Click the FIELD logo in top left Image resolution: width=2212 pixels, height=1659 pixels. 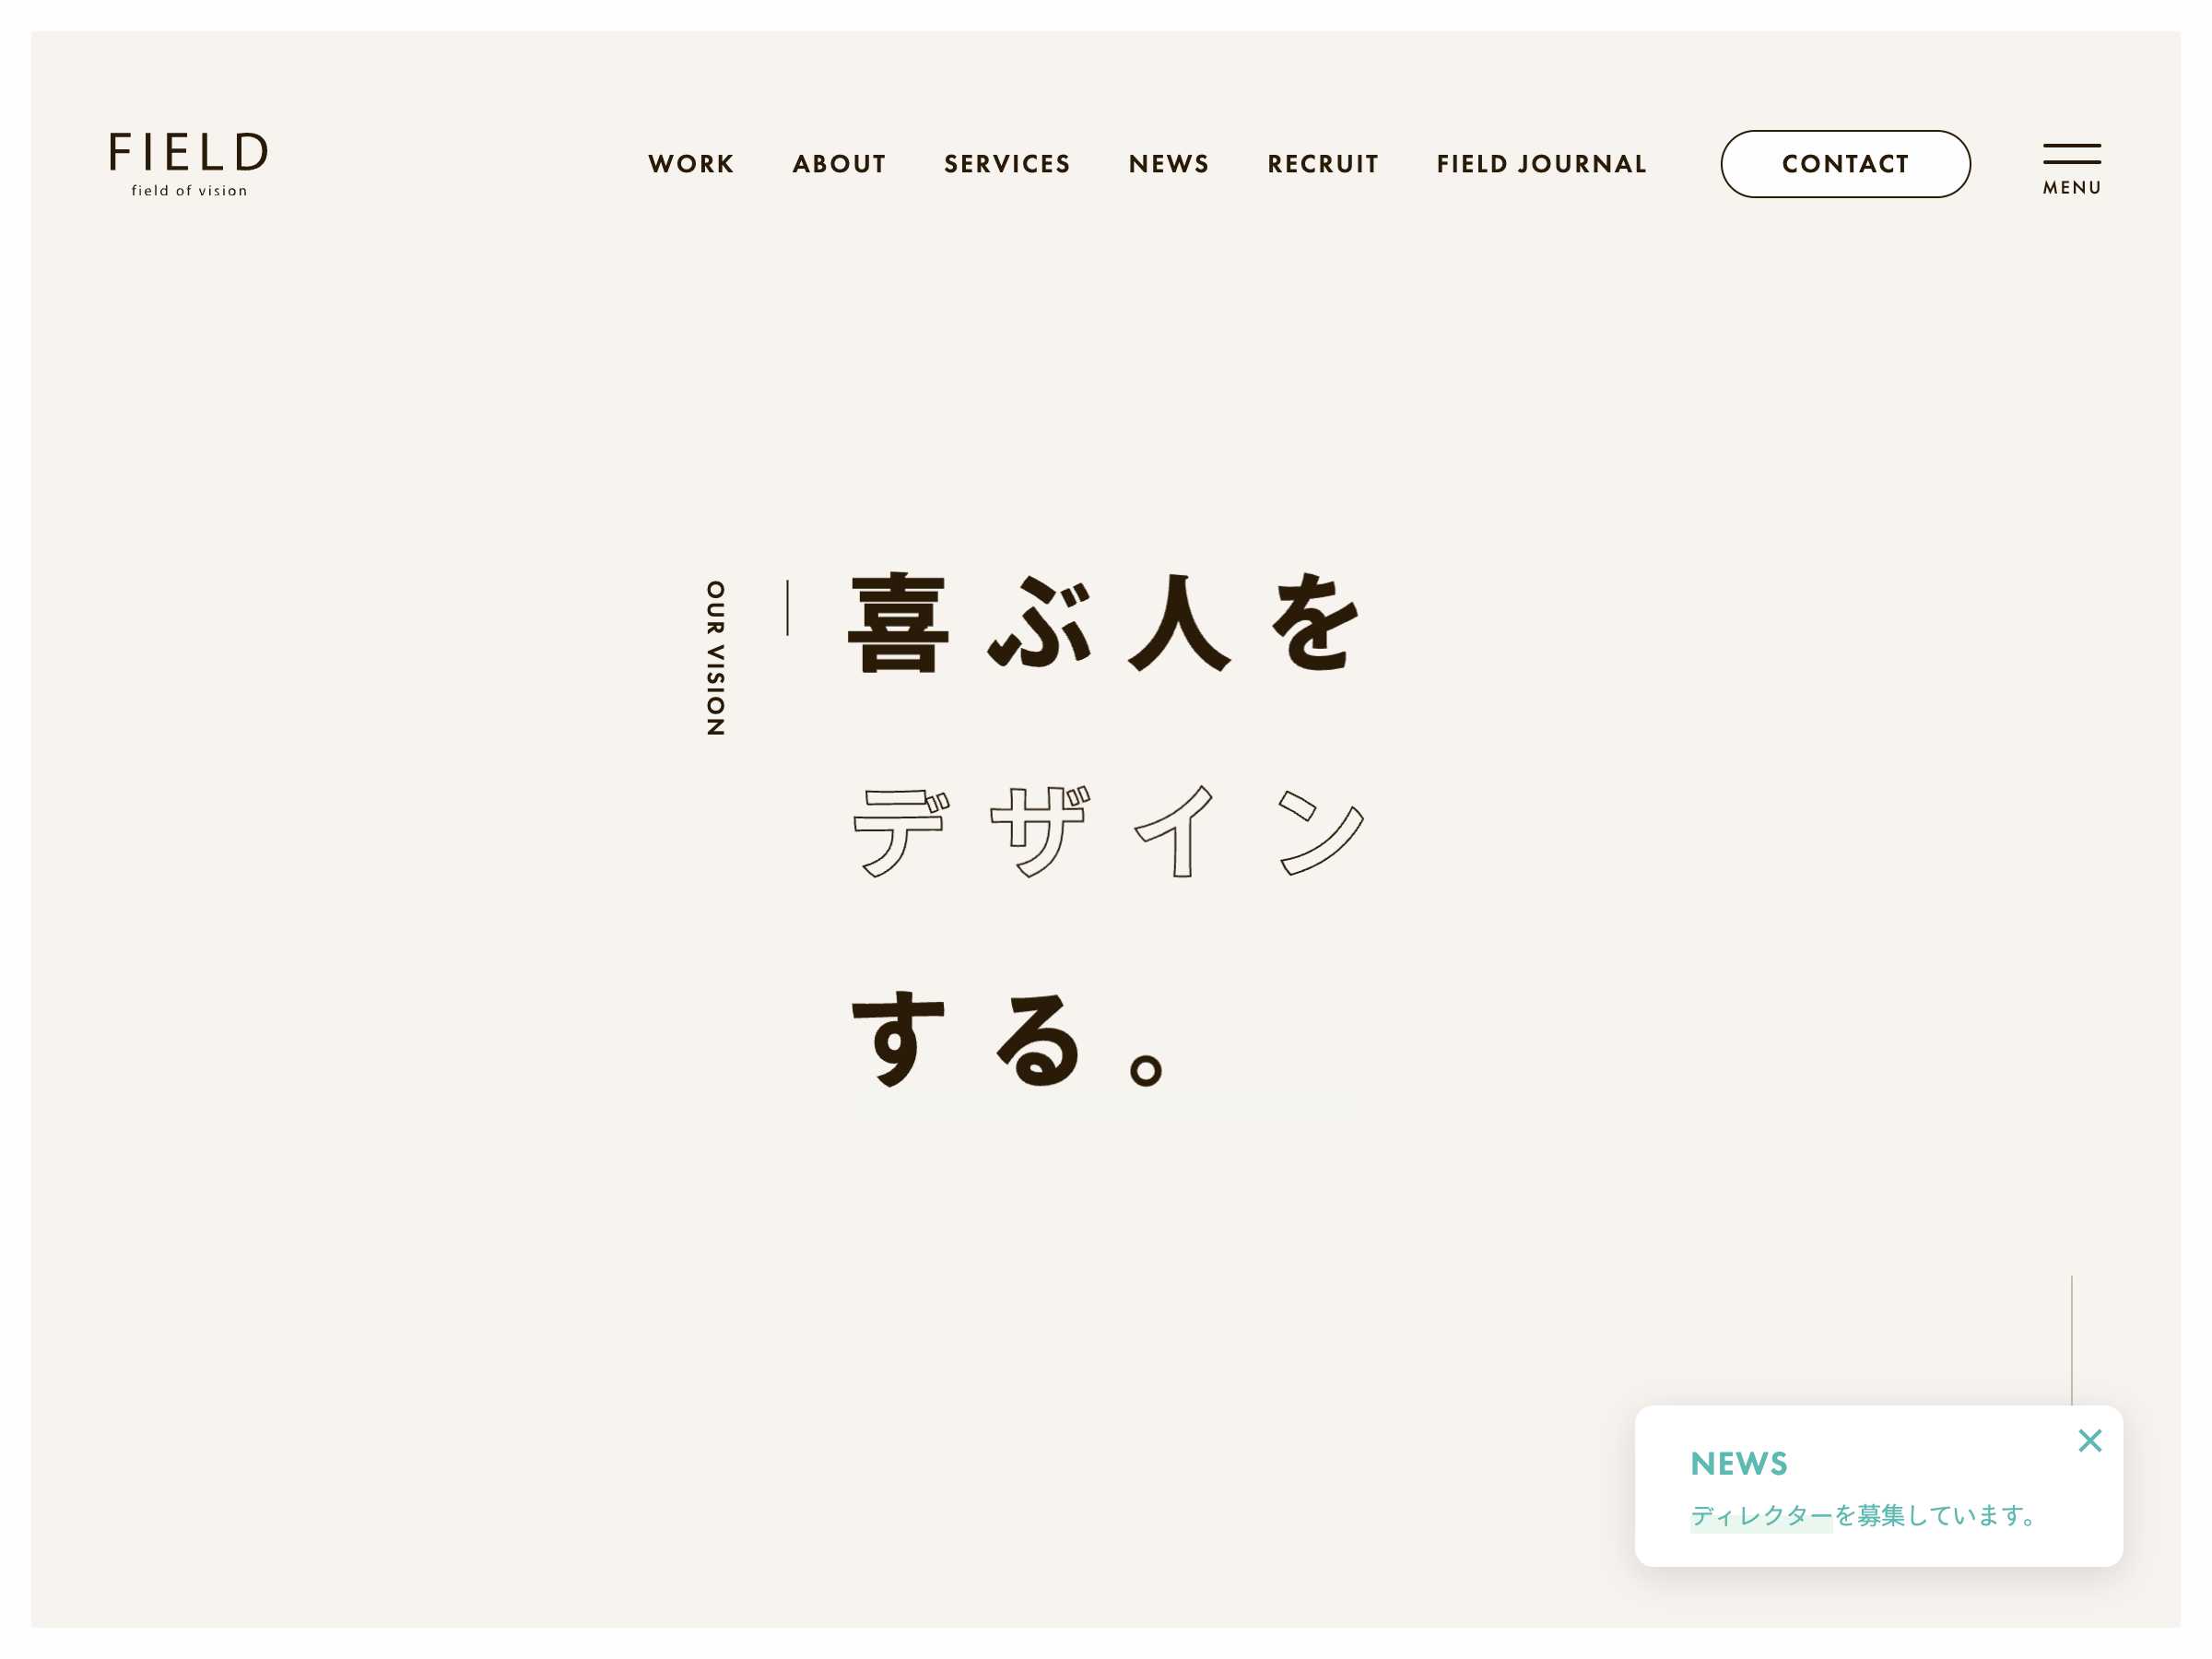pos(186,162)
